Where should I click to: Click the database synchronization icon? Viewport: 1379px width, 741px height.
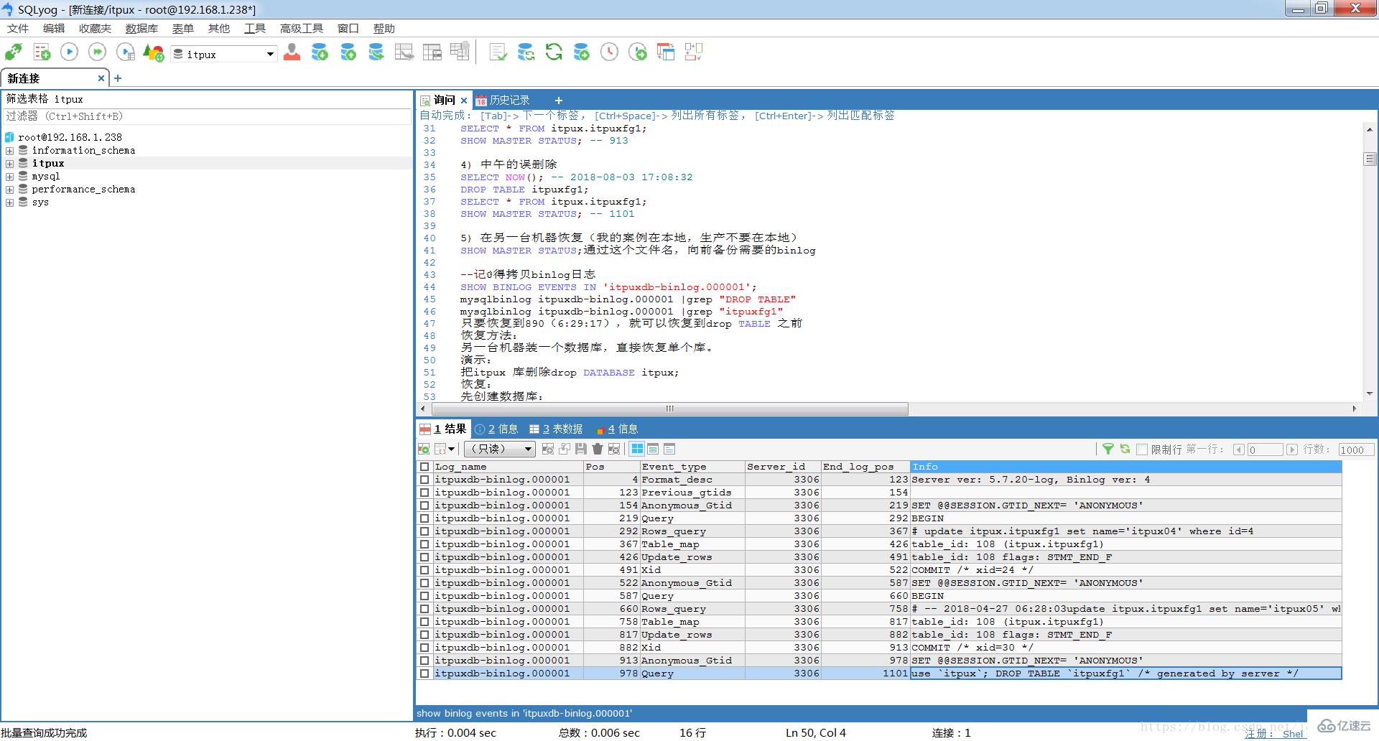[526, 52]
